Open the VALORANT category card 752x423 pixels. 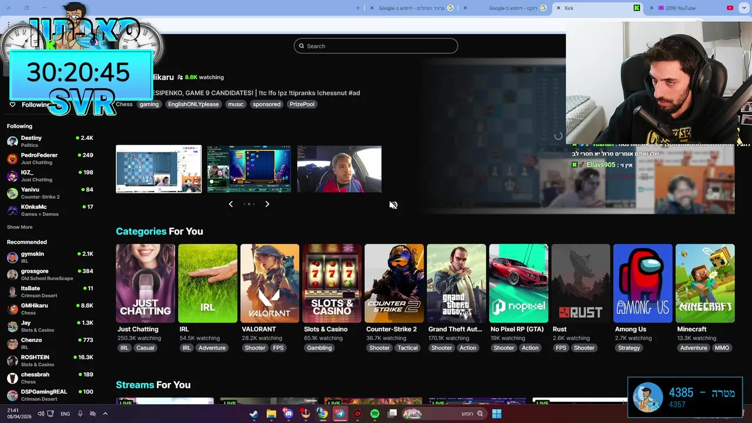270,283
